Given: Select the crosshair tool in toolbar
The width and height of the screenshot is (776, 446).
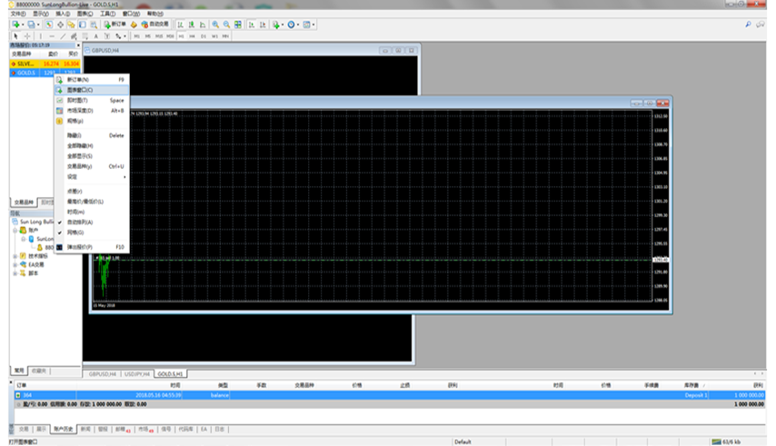Looking at the screenshot, I should pyautogui.click(x=26, y=36).
